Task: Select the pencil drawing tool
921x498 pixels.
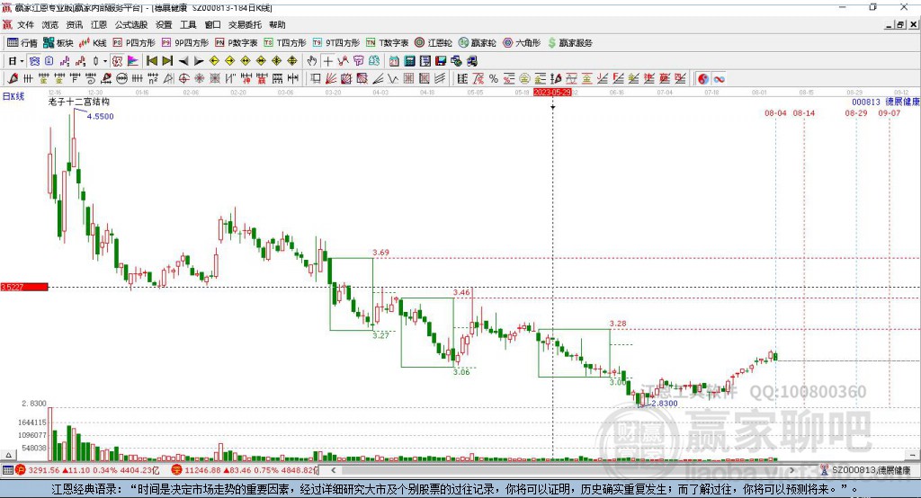Action: [13, 79]
